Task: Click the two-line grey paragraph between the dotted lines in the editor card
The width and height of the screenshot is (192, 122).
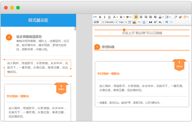Action: coord(141,88)
